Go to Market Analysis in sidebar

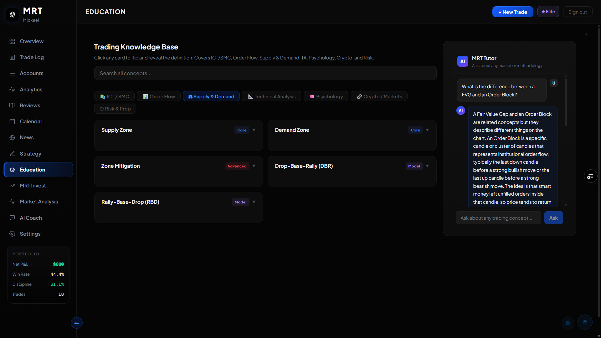coord(39,202)
